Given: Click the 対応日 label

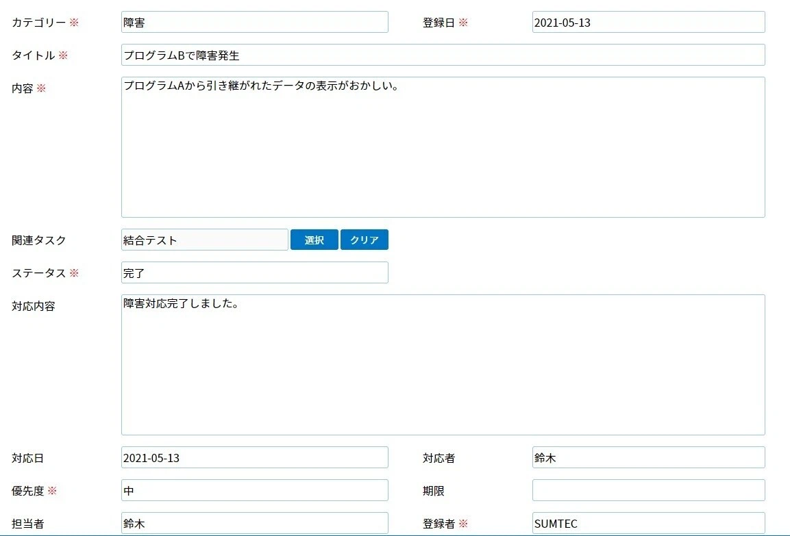Looking at the screenshot, I should tap(27, 458).
